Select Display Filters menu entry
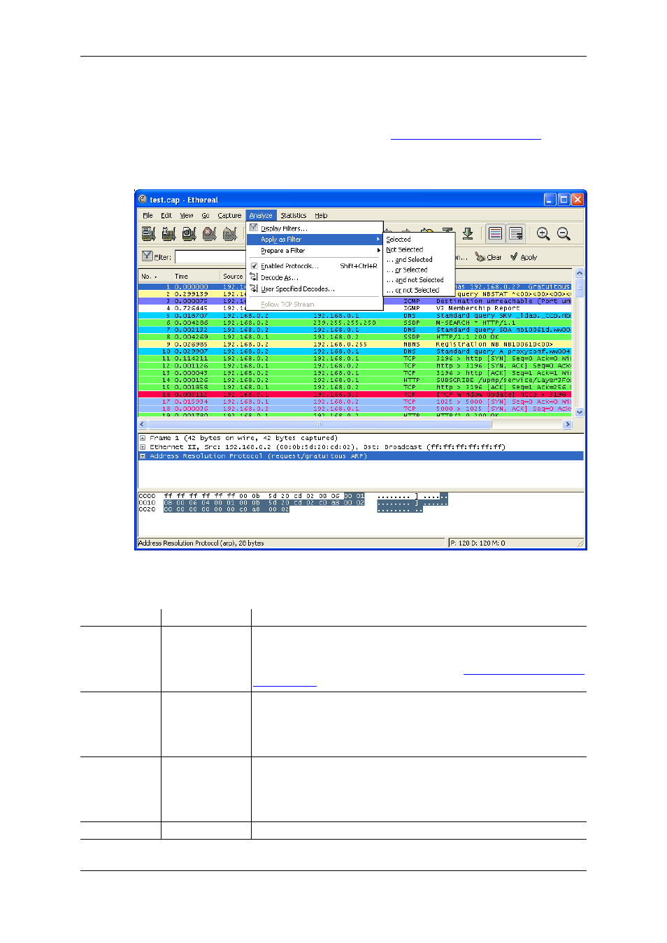The height and width of the screenshot is (943, 667). click(315, 228)
